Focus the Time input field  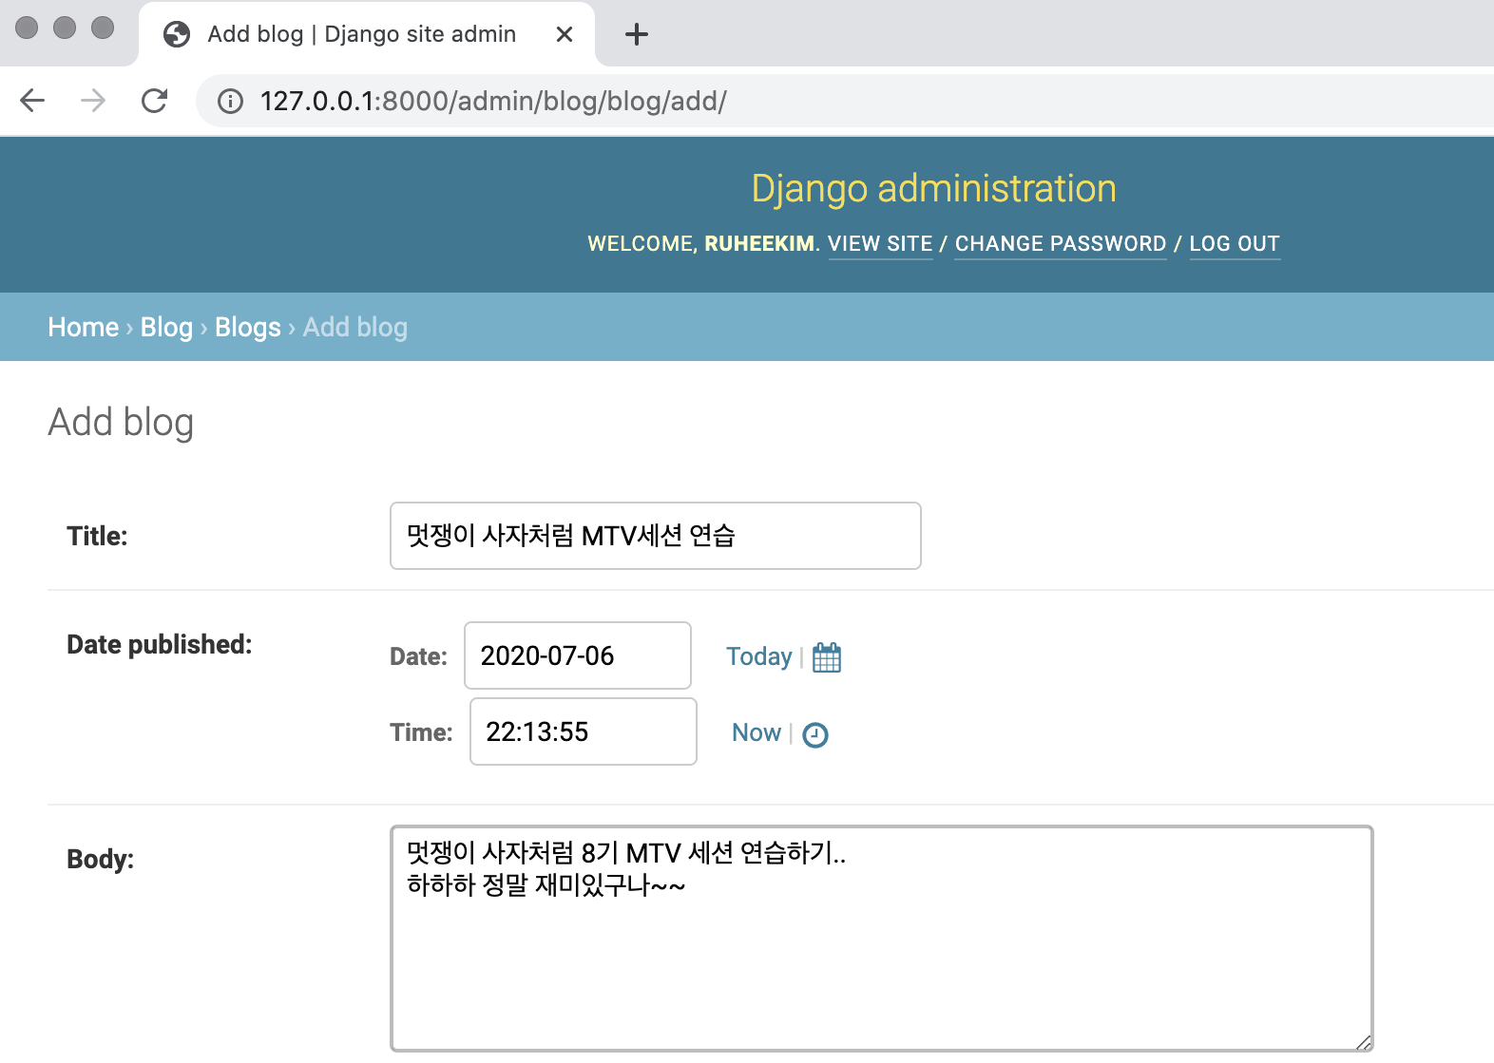[584, 731]
